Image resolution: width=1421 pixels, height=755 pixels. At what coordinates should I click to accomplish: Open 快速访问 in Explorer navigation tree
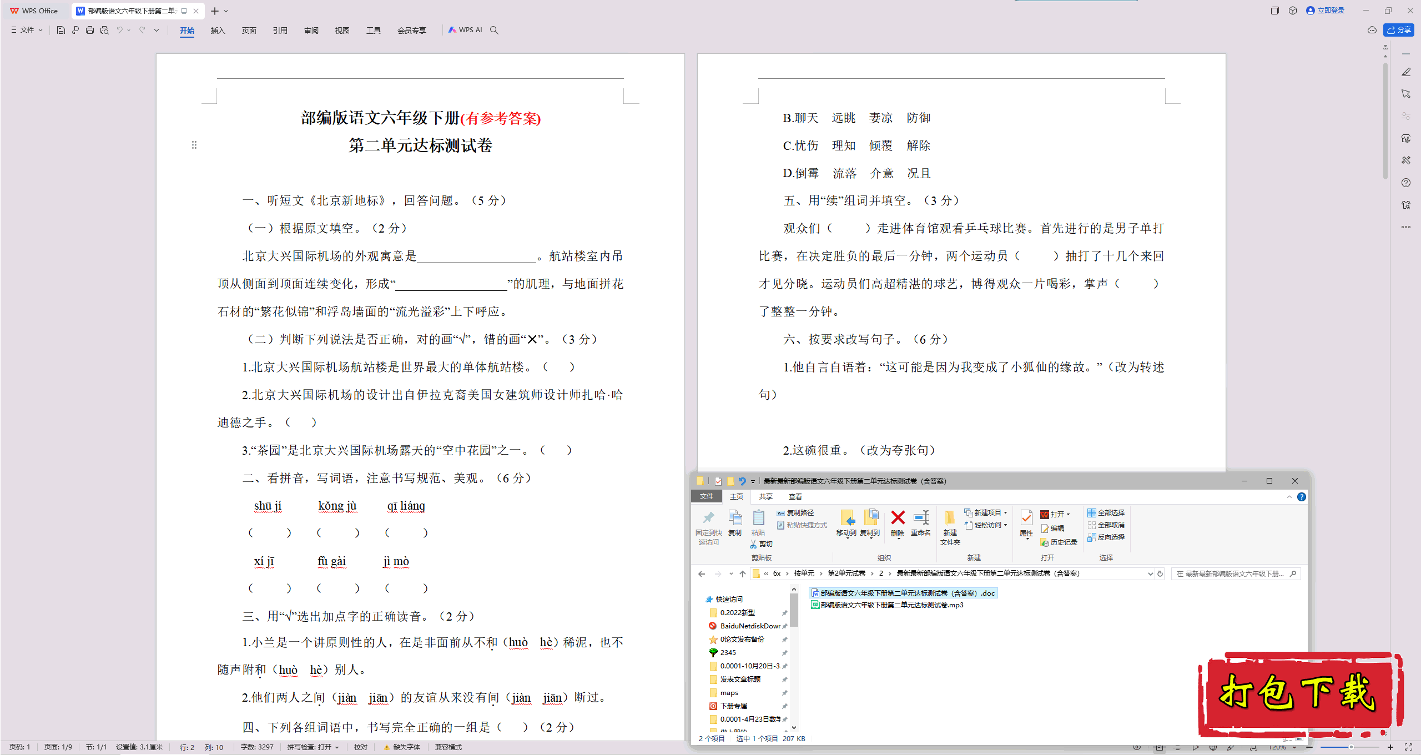pos(724,599)
